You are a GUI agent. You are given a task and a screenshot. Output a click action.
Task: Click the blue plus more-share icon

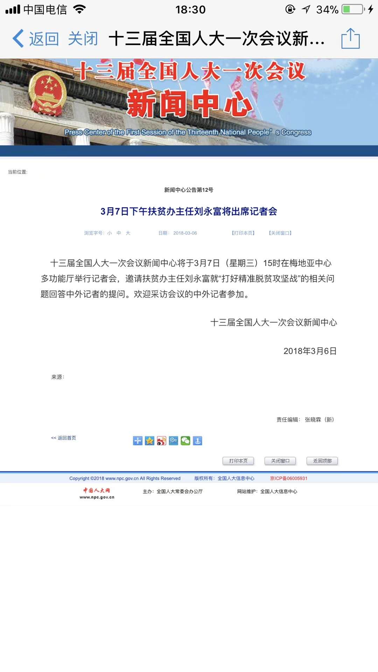[x=138, y=441]
